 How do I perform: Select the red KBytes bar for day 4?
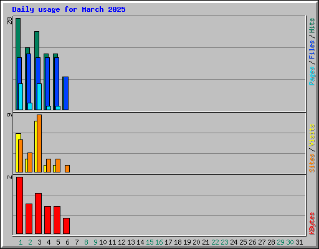click(47, 220)
